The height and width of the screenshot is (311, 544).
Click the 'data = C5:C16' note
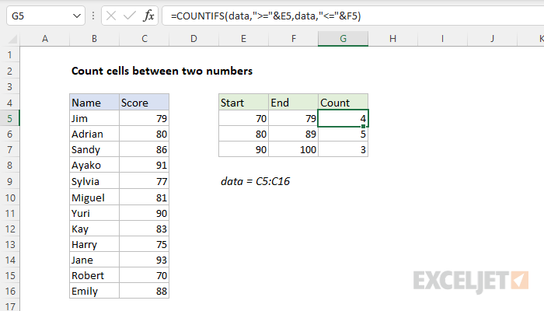pos(256,181)
